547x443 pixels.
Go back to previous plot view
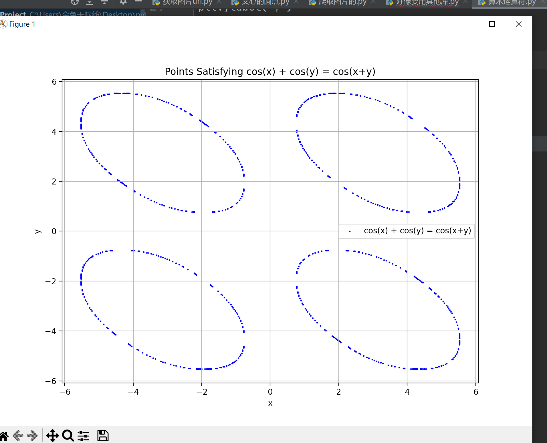click(x=18, y=436)
